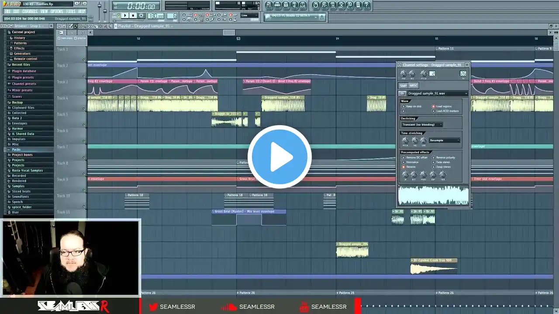
Task: Open the History browser item
Action: [19, 38]
